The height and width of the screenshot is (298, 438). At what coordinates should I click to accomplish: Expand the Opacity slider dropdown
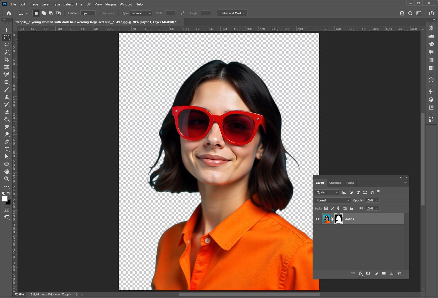coord(377,200)
